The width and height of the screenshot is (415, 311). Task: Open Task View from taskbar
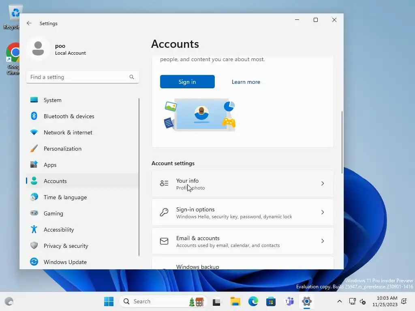(x=216, y=301)
